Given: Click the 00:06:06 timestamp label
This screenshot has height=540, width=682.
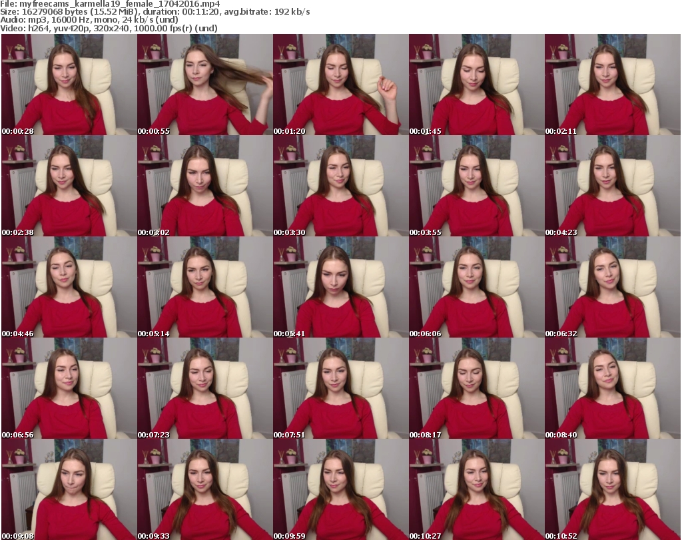Looking at the screenshot, I should 425,334.
